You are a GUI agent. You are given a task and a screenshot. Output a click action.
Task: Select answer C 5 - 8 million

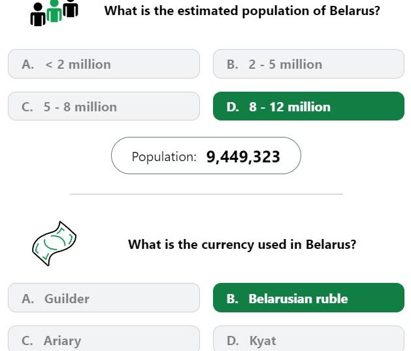104,106
